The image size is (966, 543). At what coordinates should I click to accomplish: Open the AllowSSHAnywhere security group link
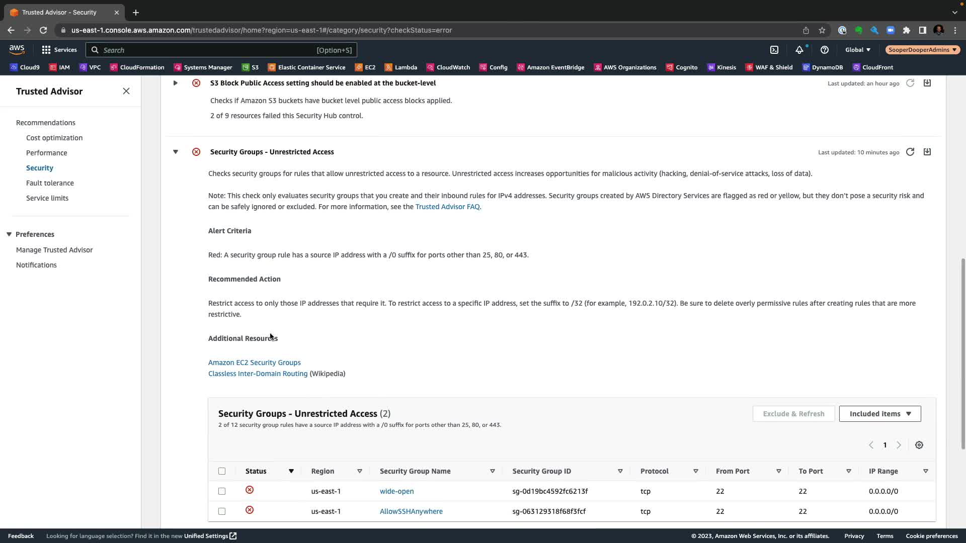411,511
